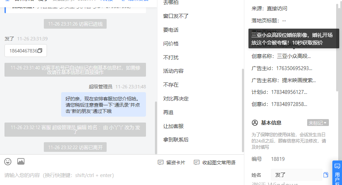Click the chat history scrollbar

156,128
